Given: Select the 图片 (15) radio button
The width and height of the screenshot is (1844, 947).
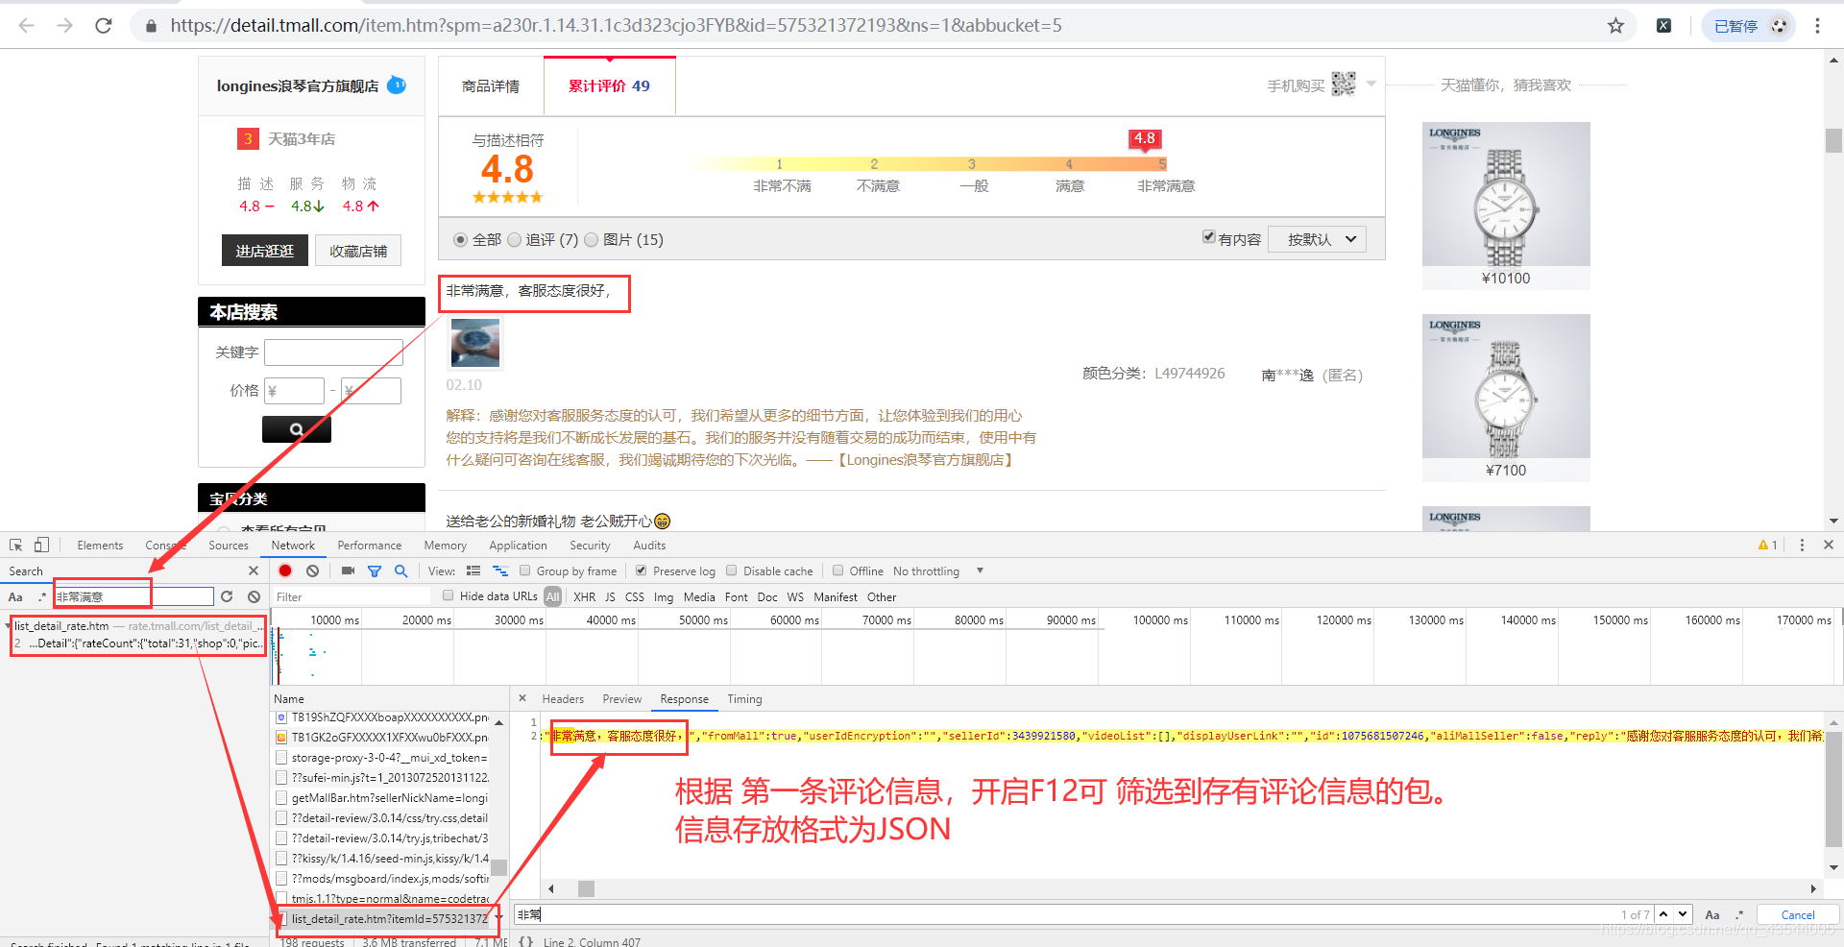Looking at the screenshot, I should tap(591, 239).
